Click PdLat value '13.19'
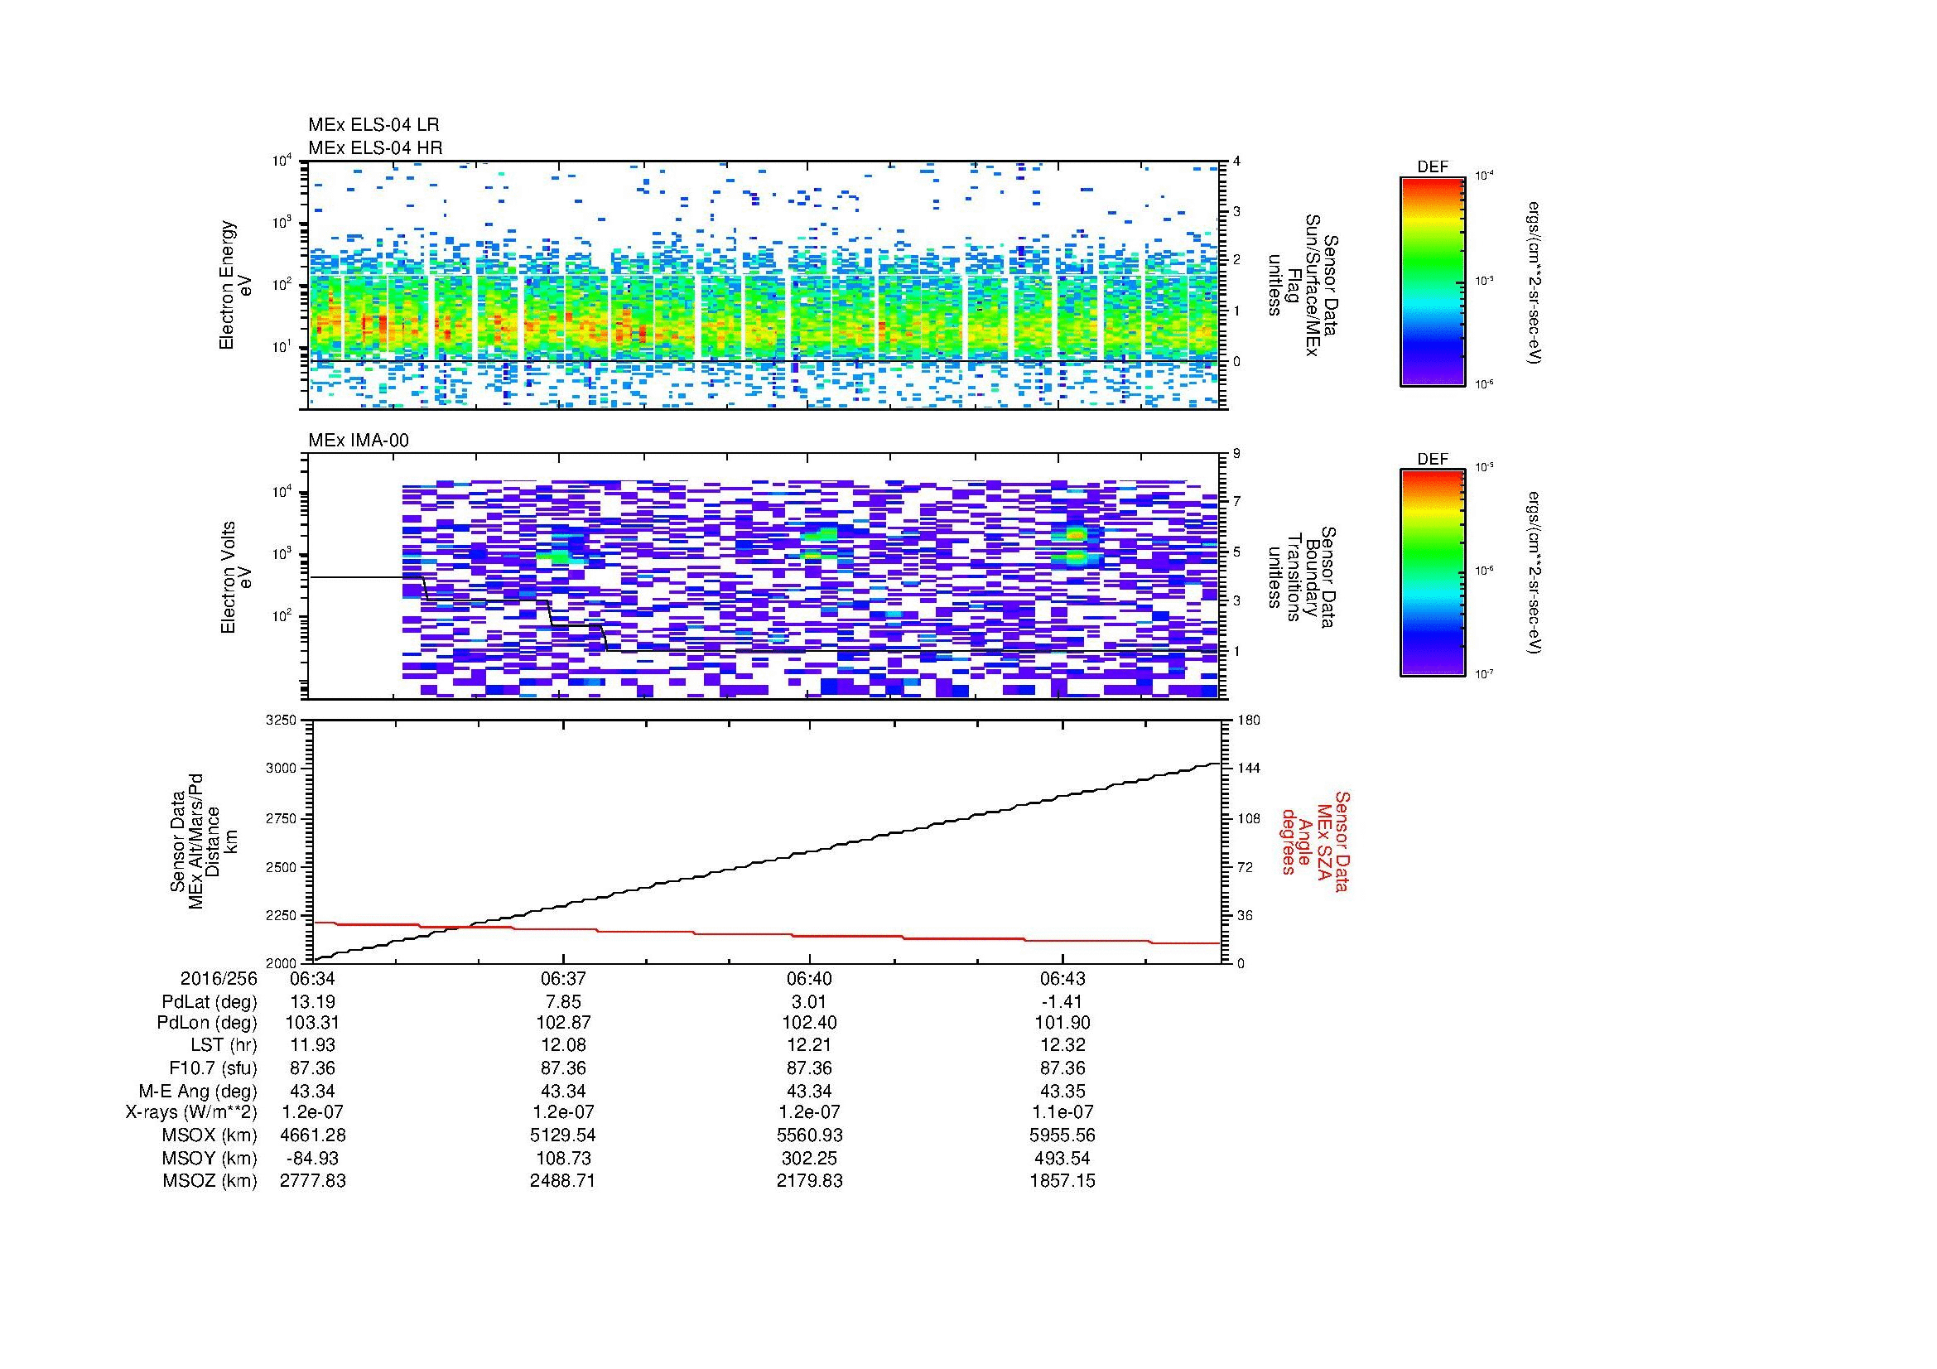This screenshot has height=1369, width=1937. 313,1002
